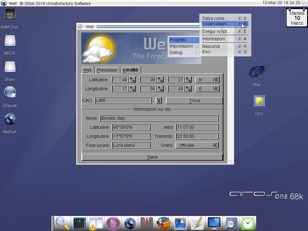This screenshot has height=231, width=308.
Task: Click the ICAO text field containing LIBR
Action: point(123,100)
